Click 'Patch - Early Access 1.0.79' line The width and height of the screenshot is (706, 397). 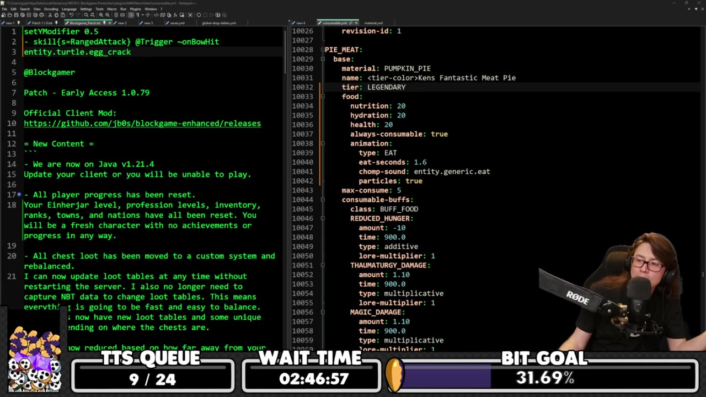(87, 93)
